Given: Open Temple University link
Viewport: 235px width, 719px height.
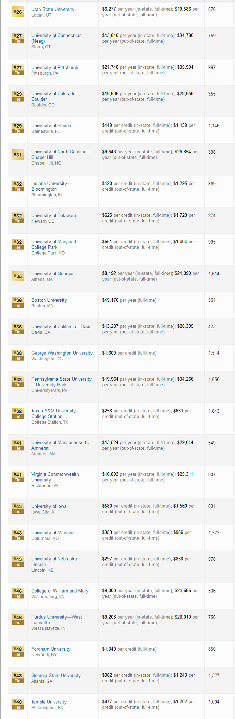Looking at the screenshot, I should tap(49, 702).
